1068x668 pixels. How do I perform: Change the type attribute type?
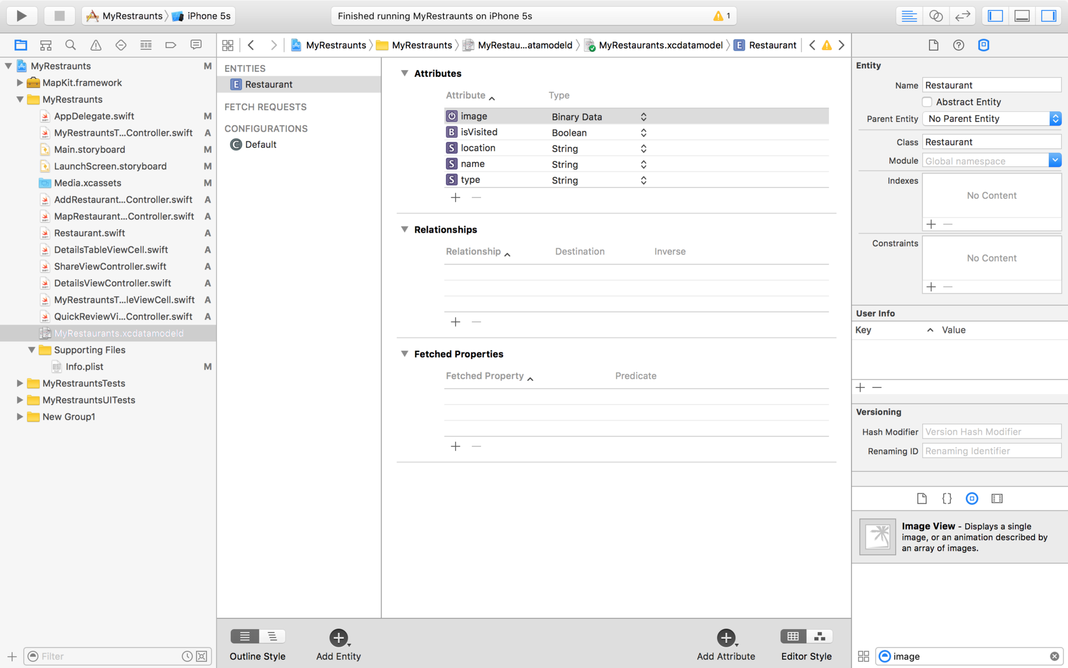(644, 180)
